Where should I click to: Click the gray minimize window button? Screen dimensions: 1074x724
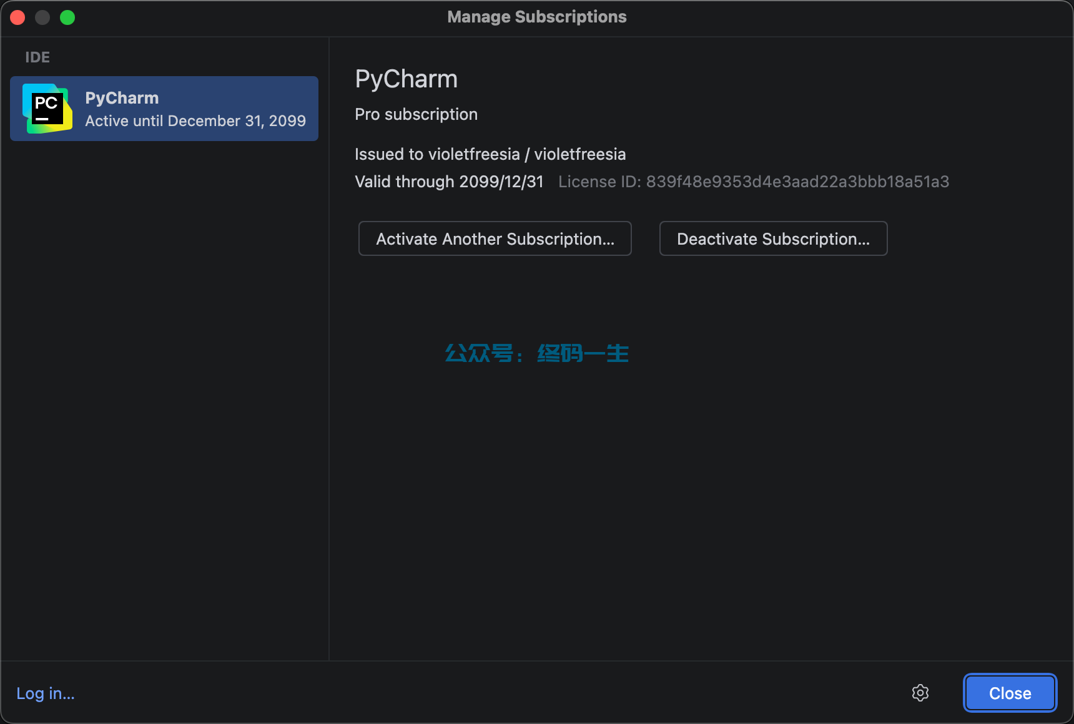click(42, 17)
